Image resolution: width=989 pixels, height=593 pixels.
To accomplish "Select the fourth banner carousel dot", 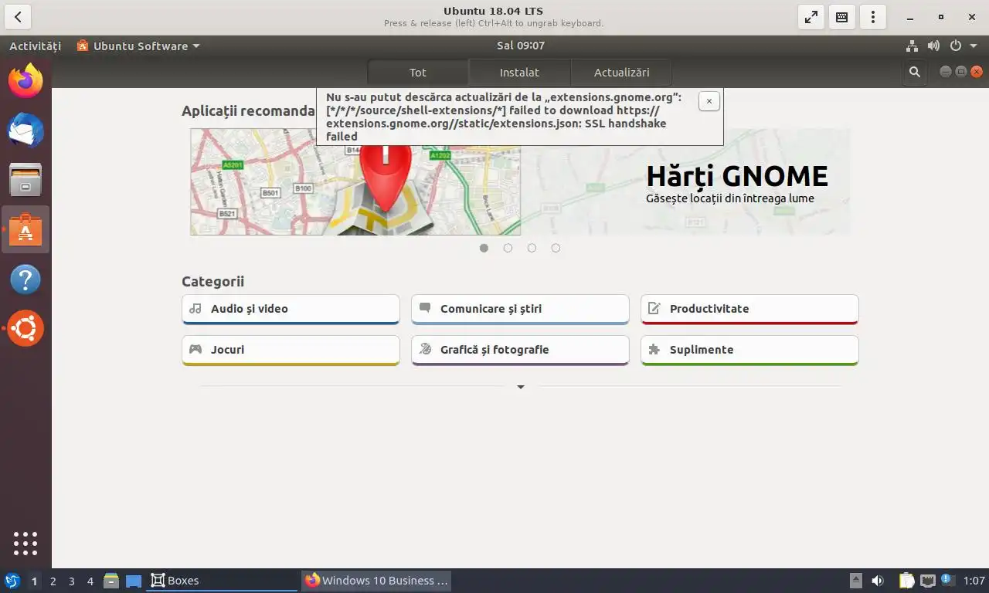I will point(556,248).
